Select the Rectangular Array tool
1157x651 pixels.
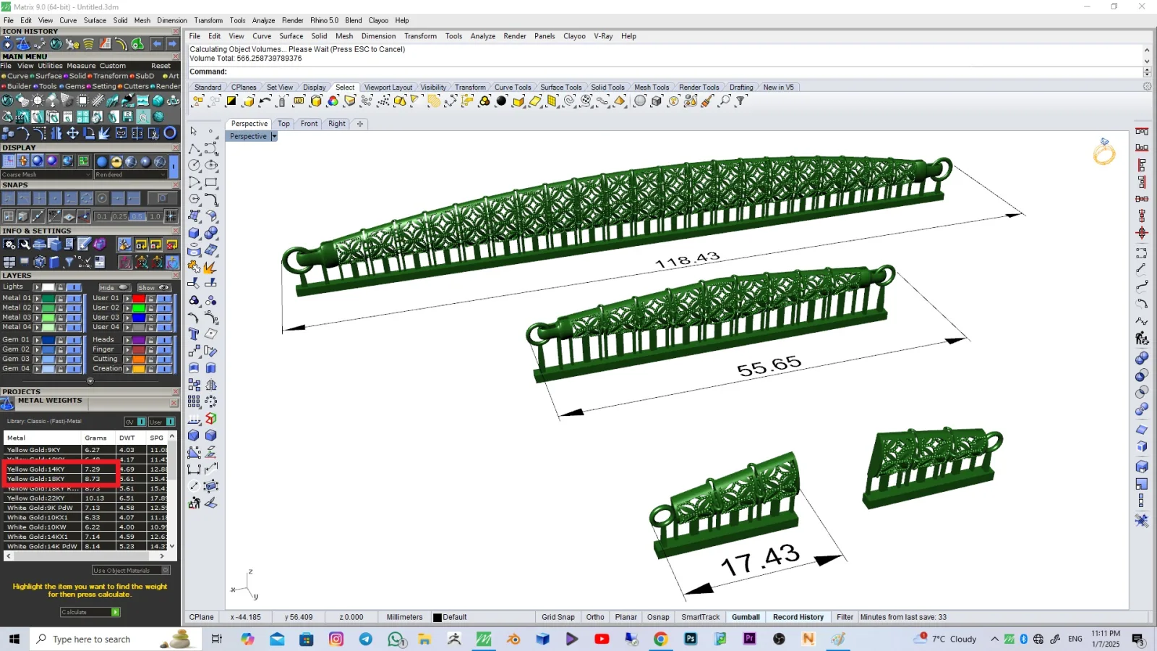click(195, 401)
